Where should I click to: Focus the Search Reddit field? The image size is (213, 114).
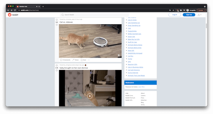click(94, 15)
